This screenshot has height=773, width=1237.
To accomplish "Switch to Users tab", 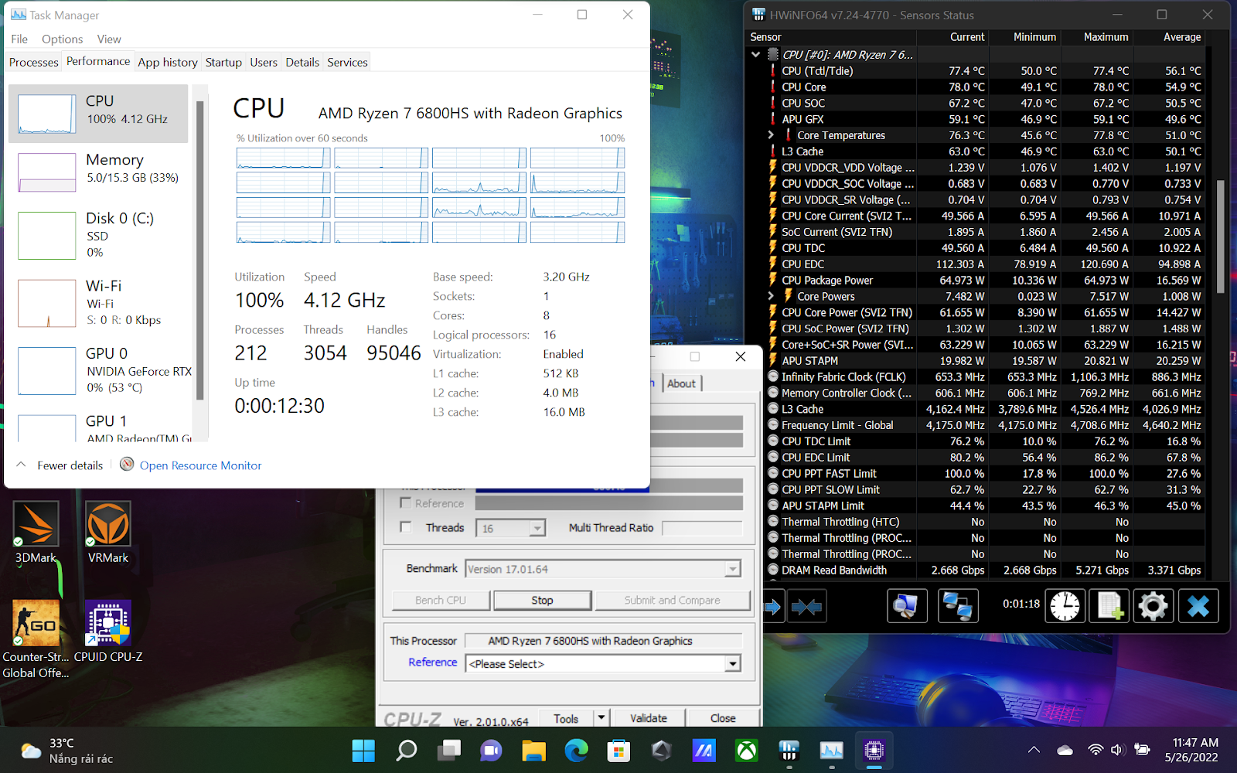I will [264, 62].
